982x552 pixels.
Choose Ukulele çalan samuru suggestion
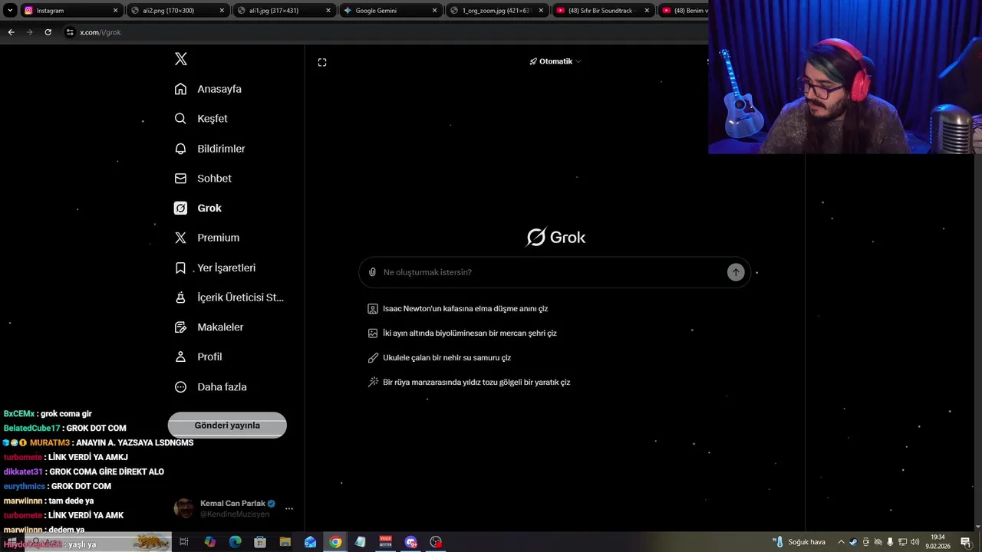tap(439, 358)
